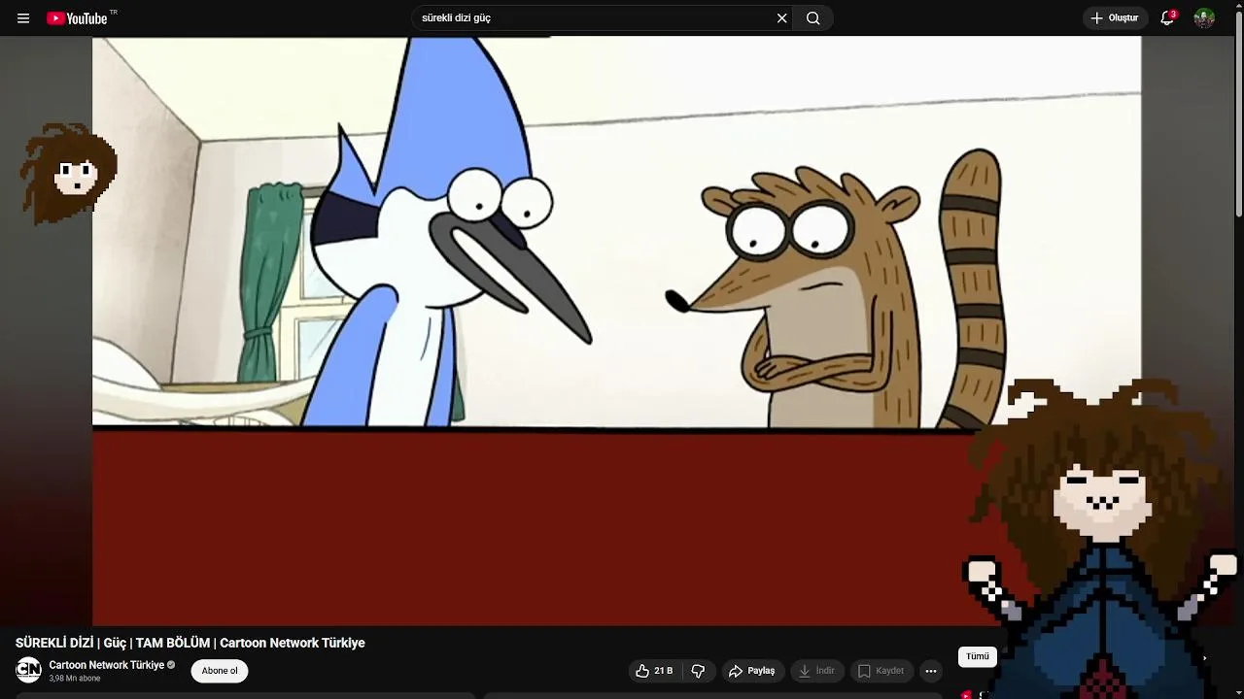The height and width of the screenshot is (699, 1244).
Task: Open the three-dot more actions menu
Action: point(931,671)
